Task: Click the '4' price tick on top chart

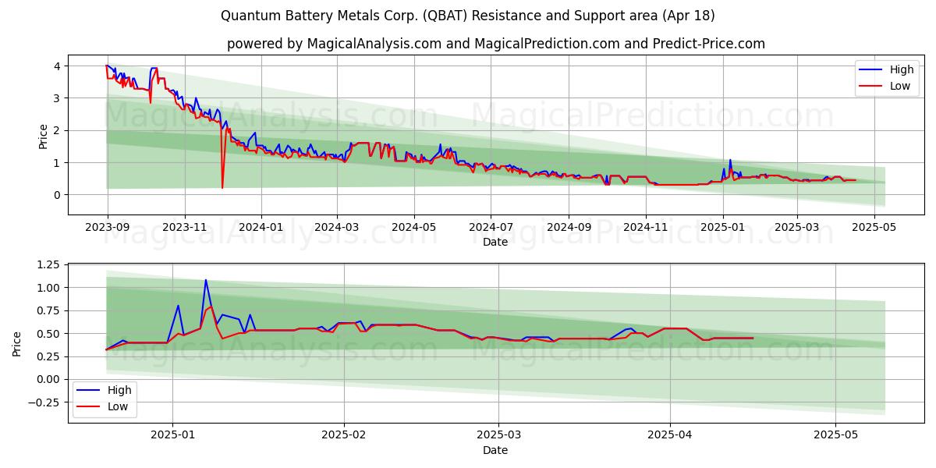Action: tap(57, 66)
